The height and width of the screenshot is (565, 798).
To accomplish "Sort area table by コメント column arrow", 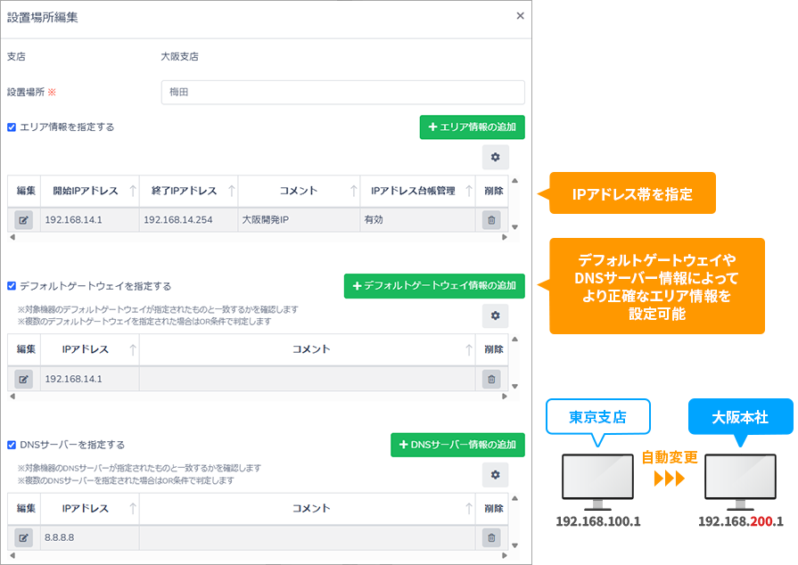I will pyautogui.click(x=354, y=191).
